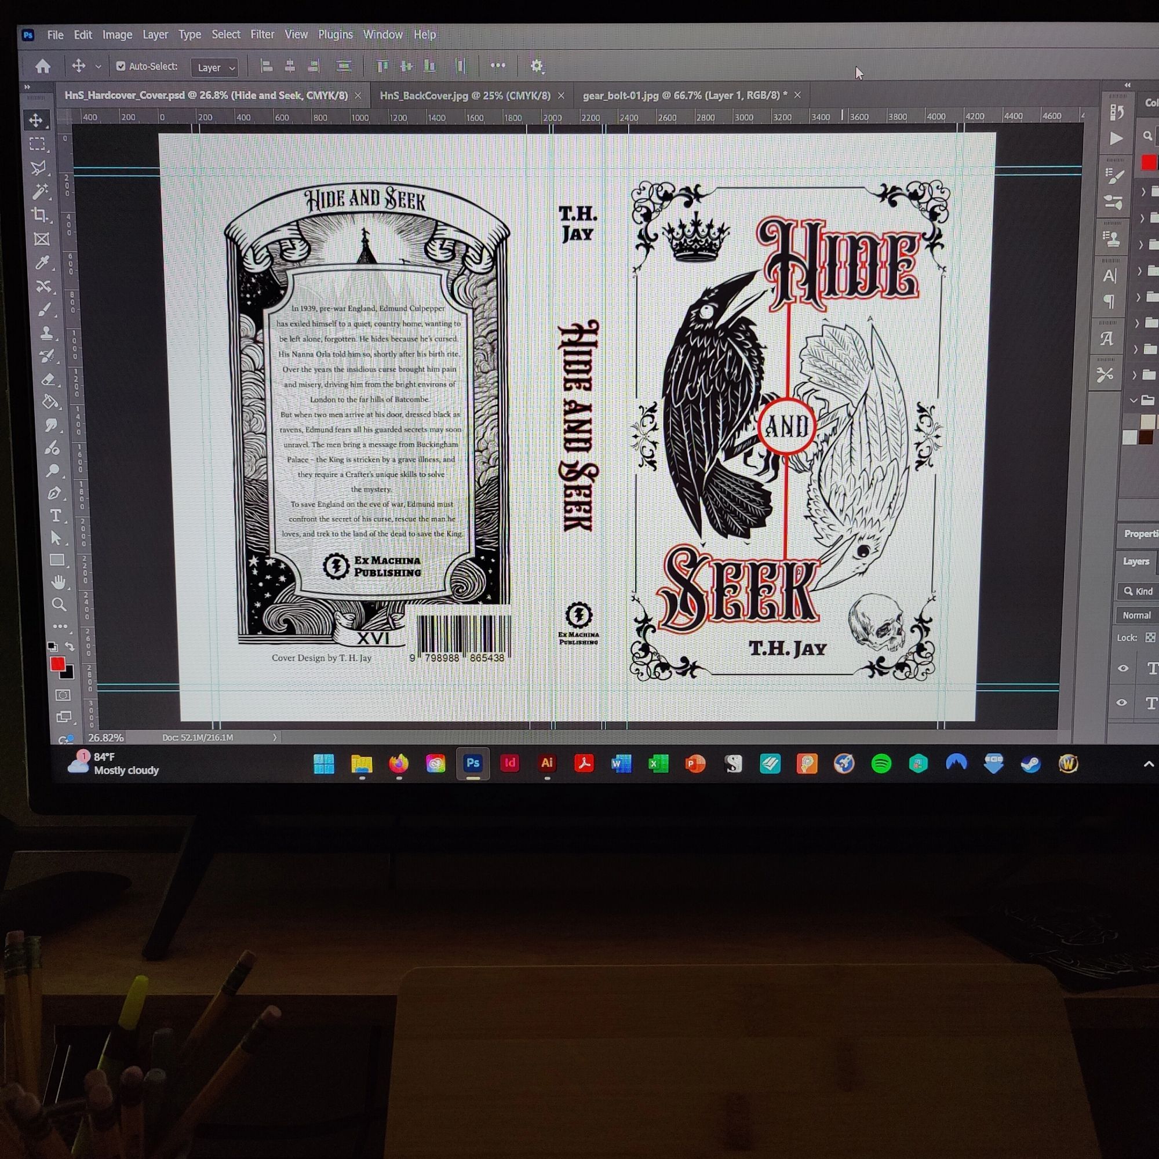The image size is (1159, 1159).
Task: Open status bar info arrow
Action: [x=275, y=737]
